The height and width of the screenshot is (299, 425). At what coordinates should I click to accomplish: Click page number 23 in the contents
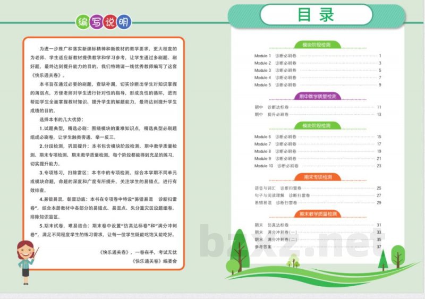coord(379,166)
